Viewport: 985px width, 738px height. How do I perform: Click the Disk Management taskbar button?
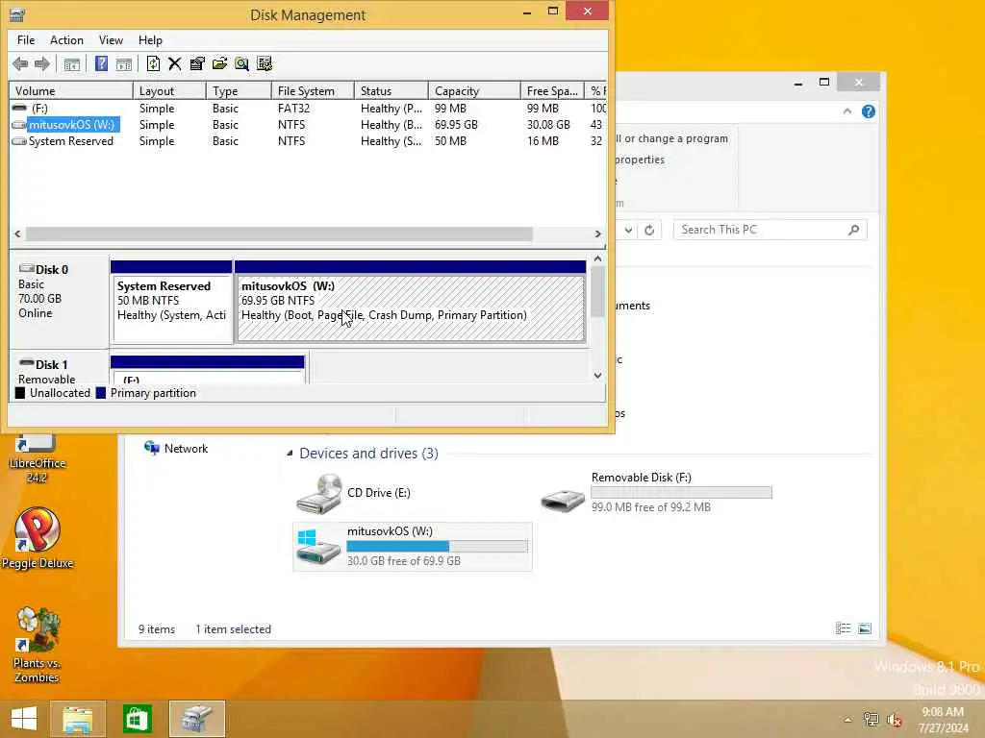[x=196, y=719]
